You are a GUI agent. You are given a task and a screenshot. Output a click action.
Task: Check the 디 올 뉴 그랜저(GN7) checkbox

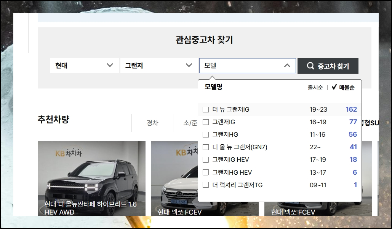coord(205,147)
